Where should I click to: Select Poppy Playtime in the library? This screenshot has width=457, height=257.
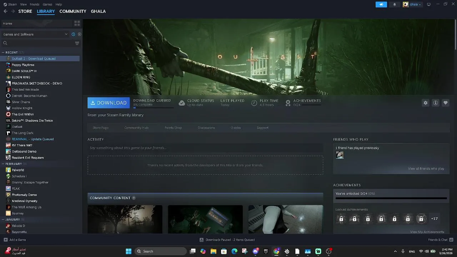pos(23,65)
